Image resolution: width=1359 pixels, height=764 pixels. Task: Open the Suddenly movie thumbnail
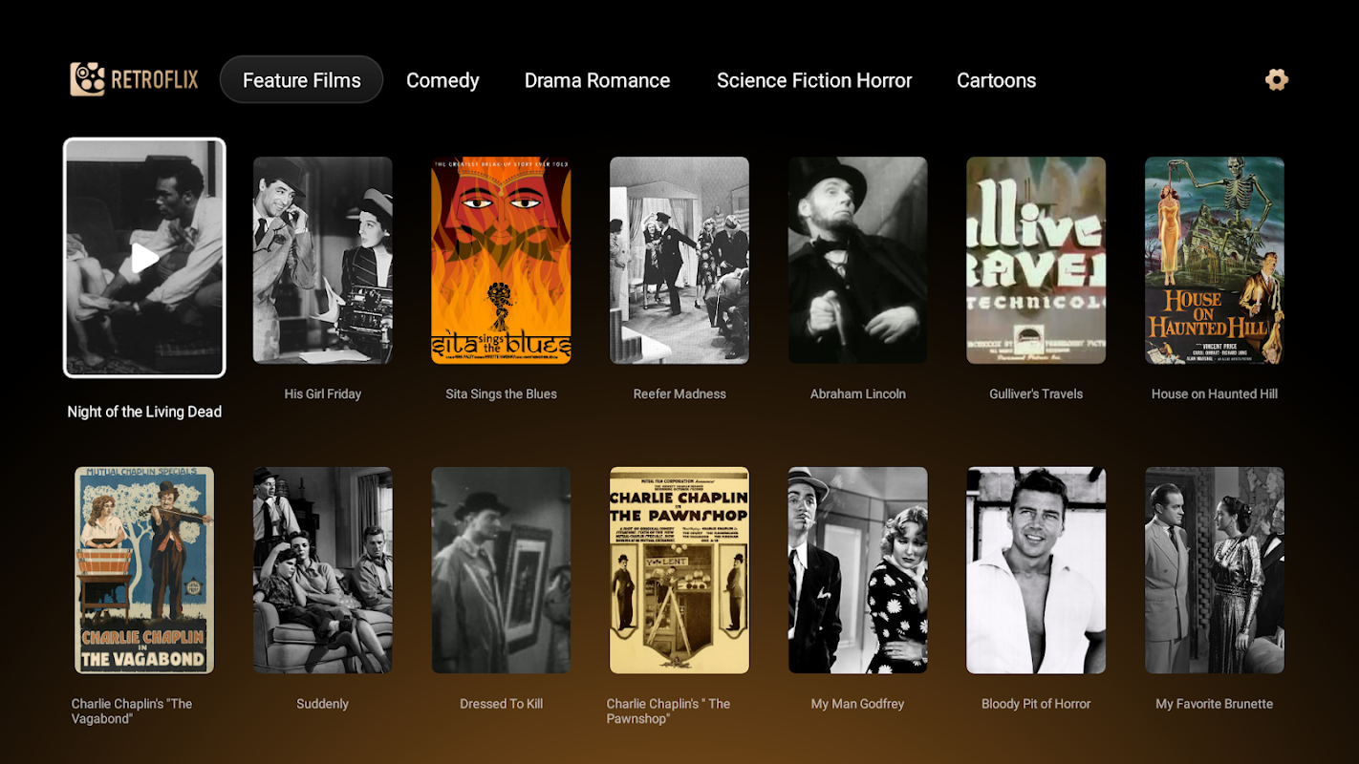[323, 570]
